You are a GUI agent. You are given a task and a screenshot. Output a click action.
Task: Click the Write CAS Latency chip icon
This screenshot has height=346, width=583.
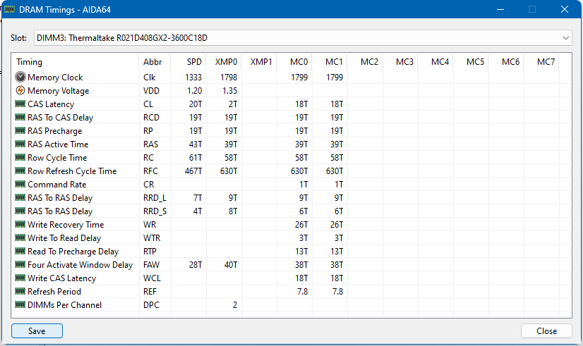click(20, 278)
